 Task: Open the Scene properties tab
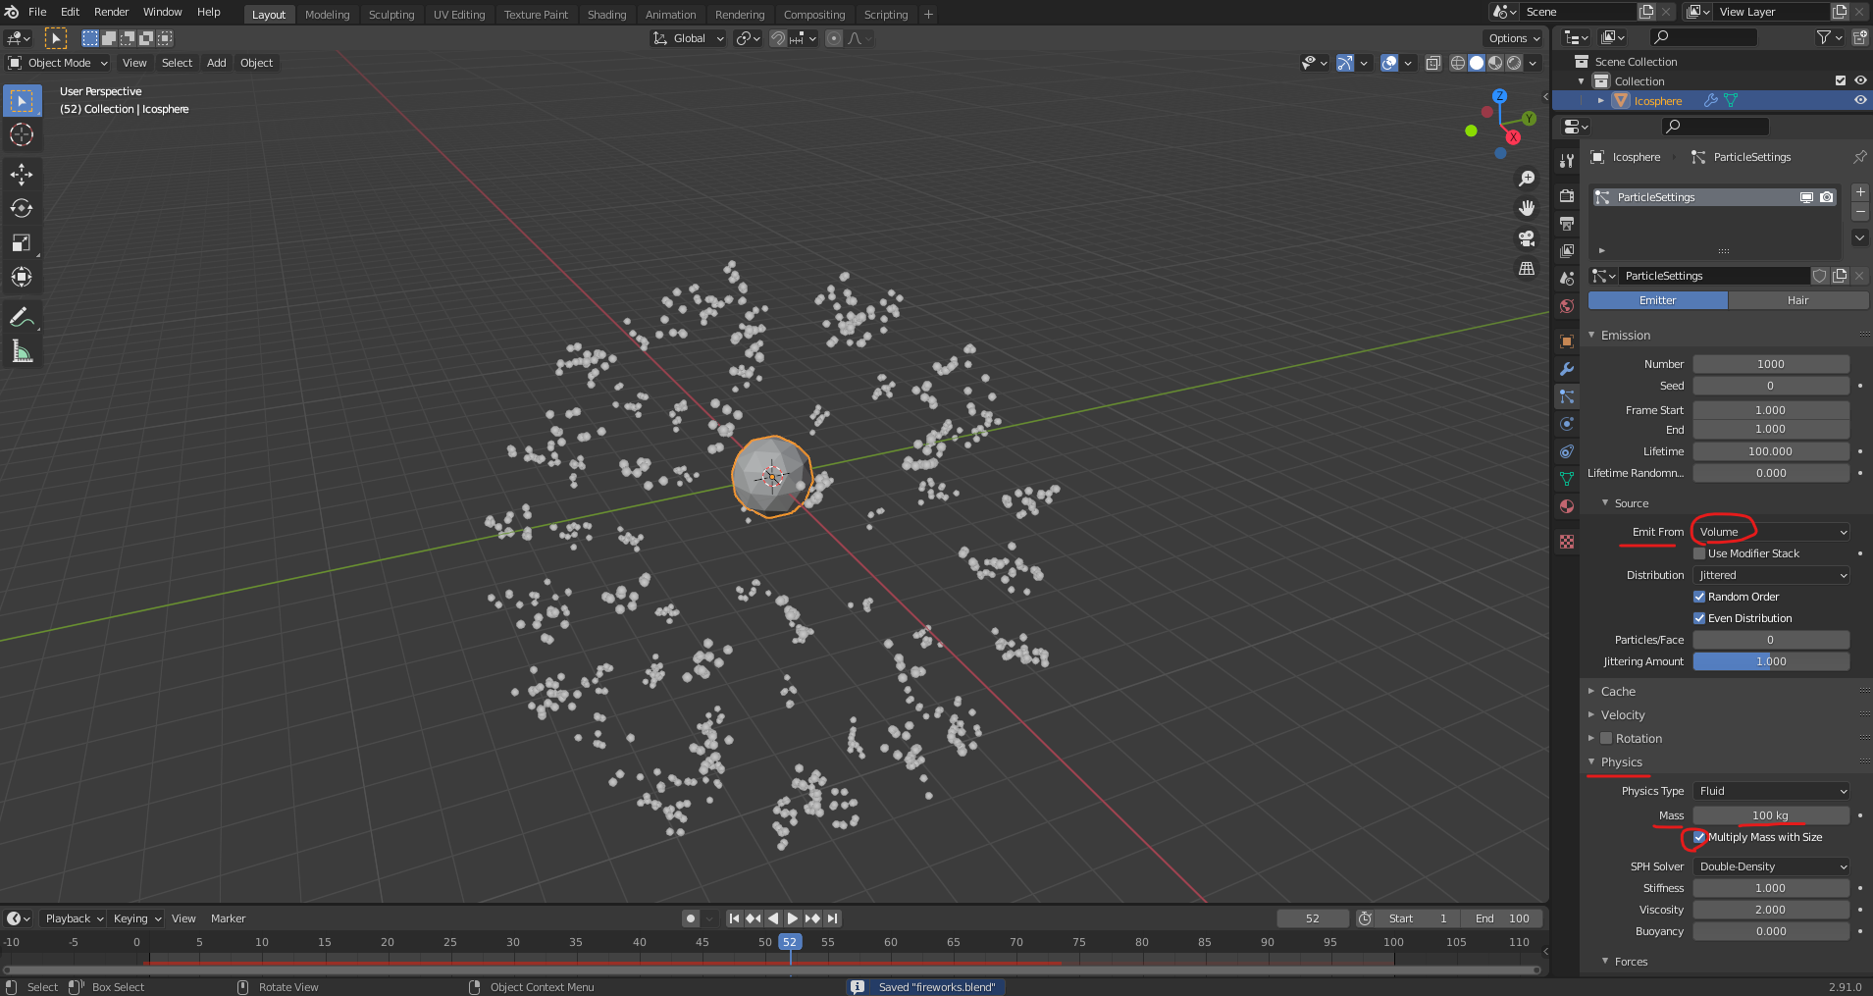pos(1567,279)
